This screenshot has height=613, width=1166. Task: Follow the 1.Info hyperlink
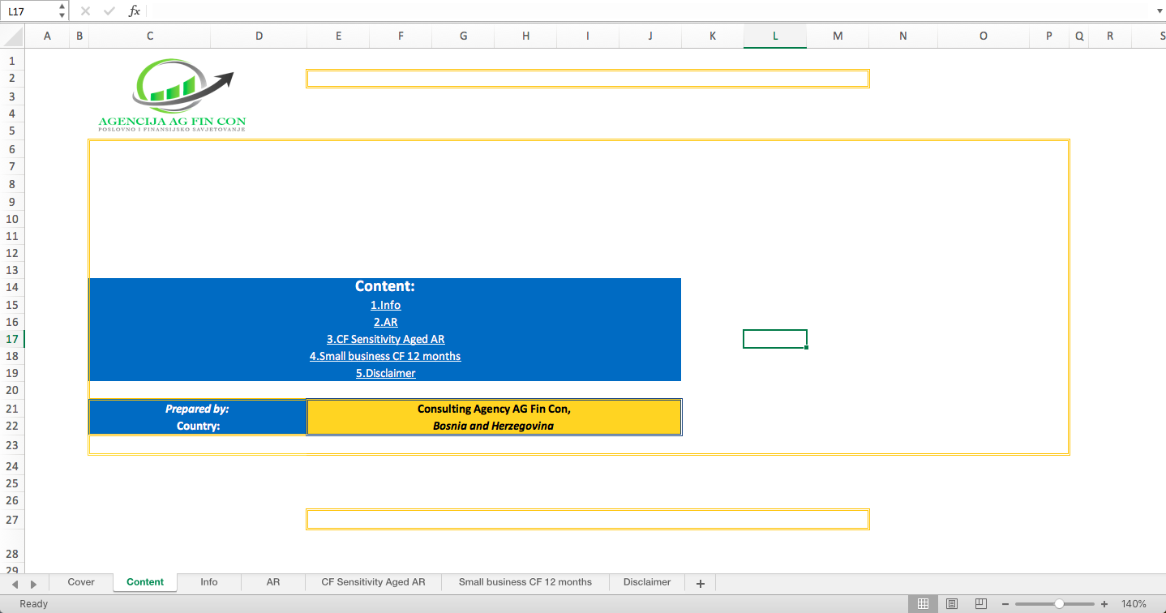[385, 305]
